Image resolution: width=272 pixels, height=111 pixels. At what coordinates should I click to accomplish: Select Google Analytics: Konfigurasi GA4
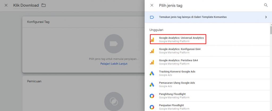(210, 51)
